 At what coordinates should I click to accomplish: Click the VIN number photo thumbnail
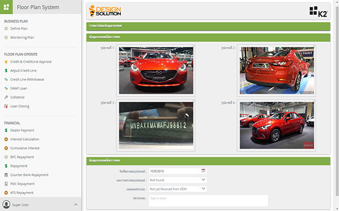[156, 125]
